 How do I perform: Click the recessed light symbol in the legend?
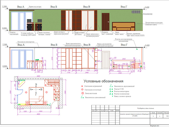(x=82, y=87)
